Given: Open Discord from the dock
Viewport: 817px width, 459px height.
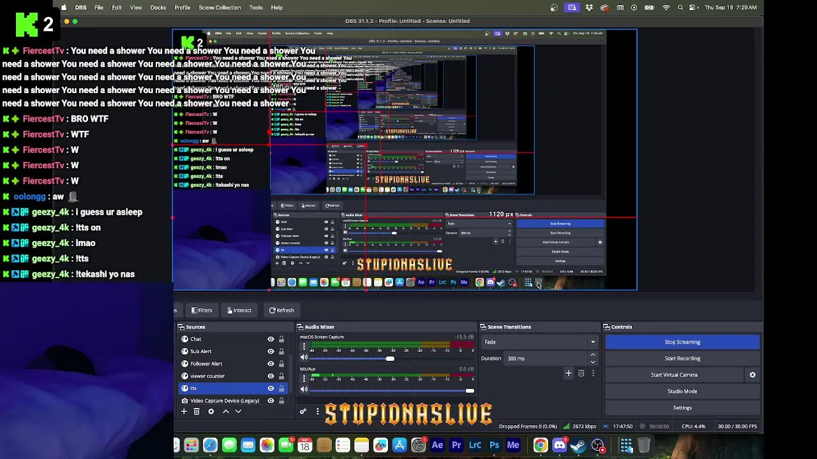Looking at the screenshot, I should 560,445.
